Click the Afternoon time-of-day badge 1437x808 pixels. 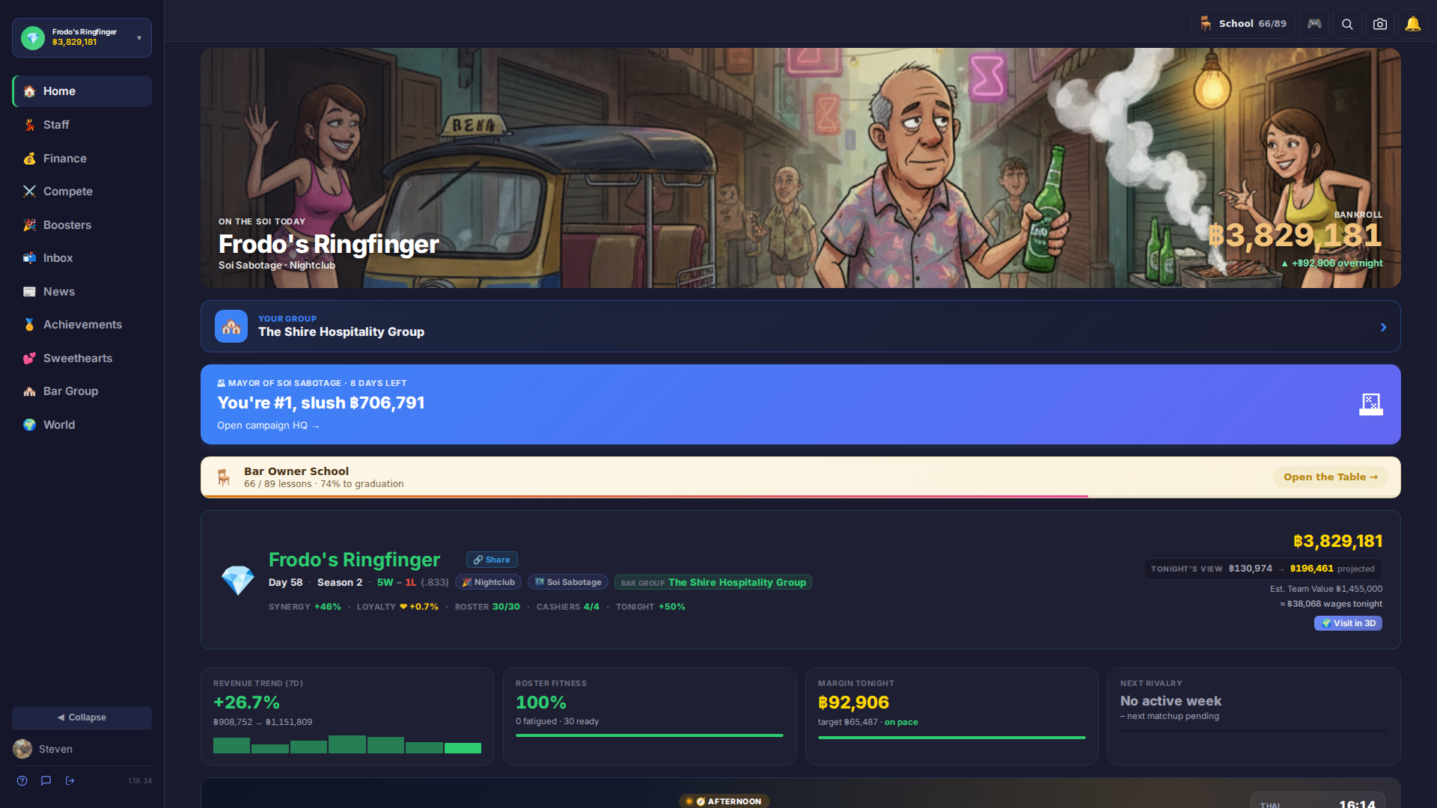724,801
